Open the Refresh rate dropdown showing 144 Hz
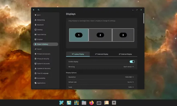 pyautogui.click(x=130, y=82)
